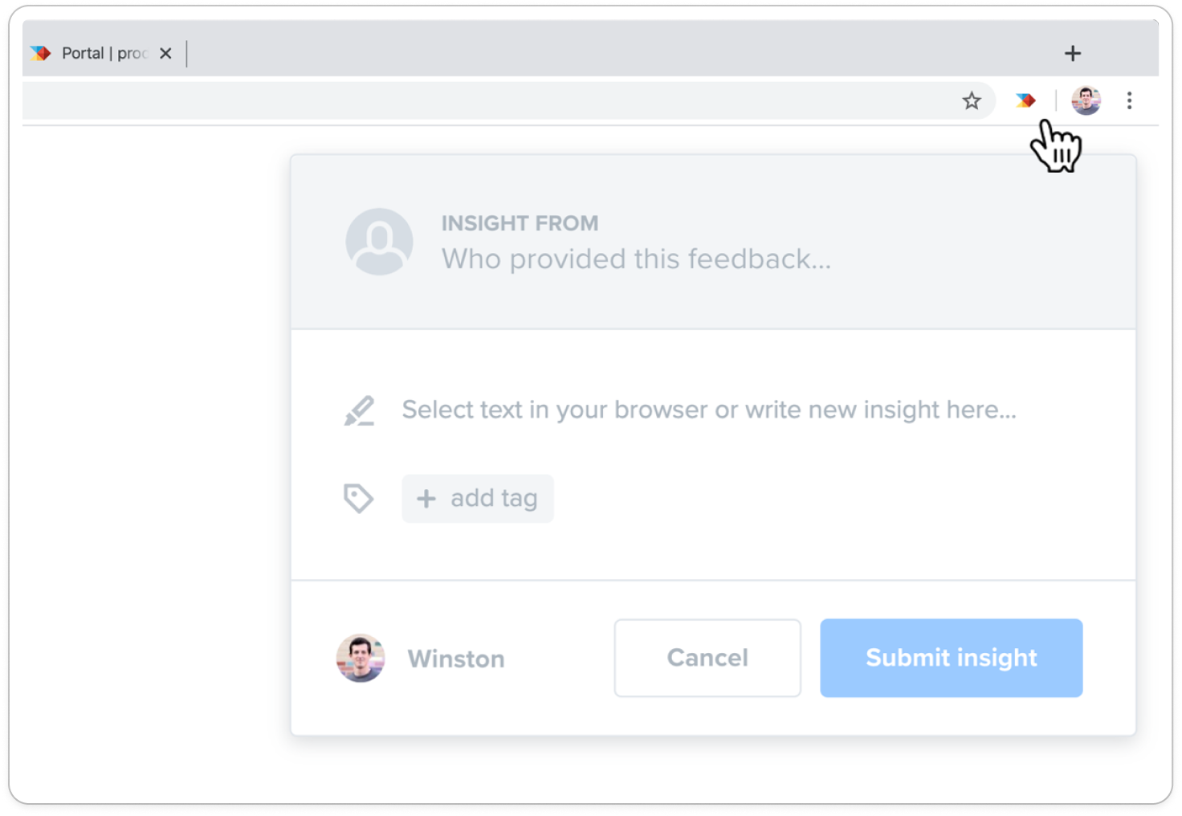Click the tag icon
This screenshot has width=1182, height=816.
[358, 498]
